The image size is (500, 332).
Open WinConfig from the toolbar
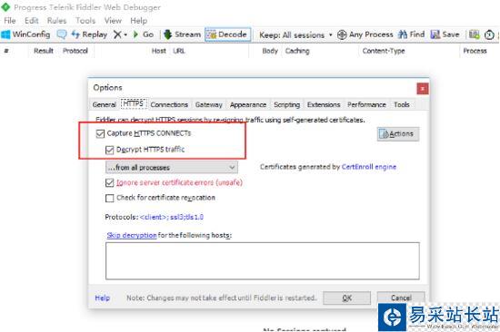25,34
